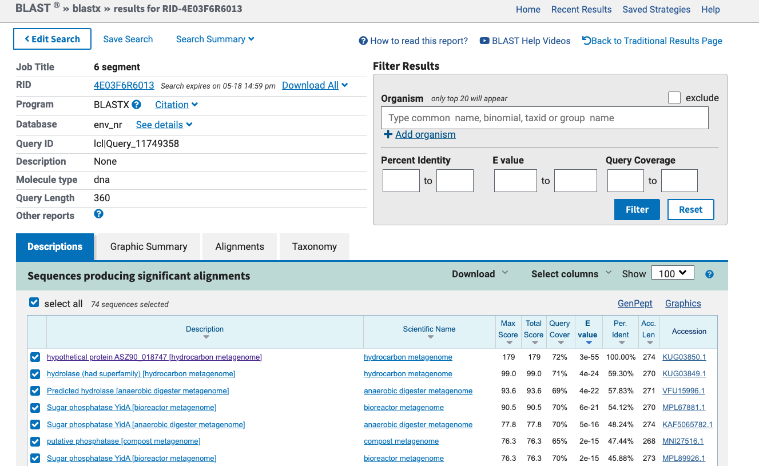Screen dimensions: 759x466
Task: Uncheck hypothetical protein ASZ90_018747 row checkbox
Action: (35, 357)
